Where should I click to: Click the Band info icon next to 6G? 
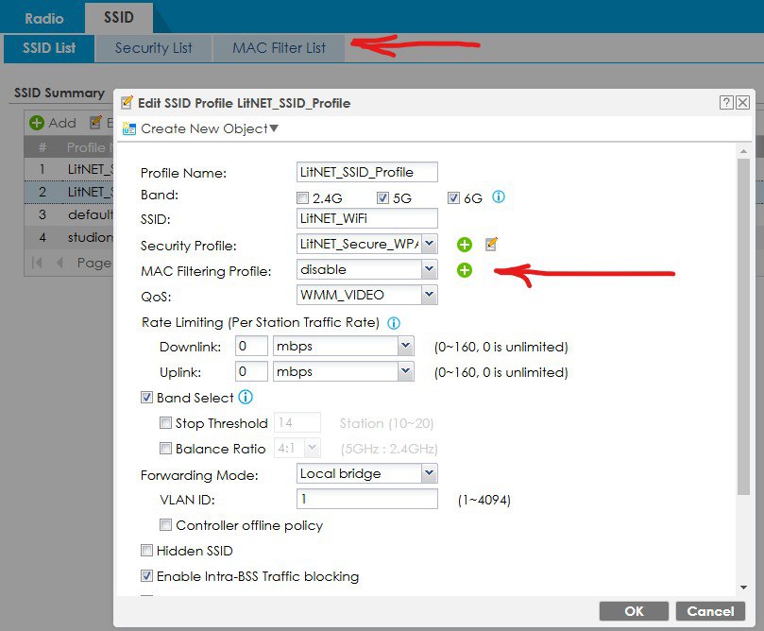(x=499, y=196)
